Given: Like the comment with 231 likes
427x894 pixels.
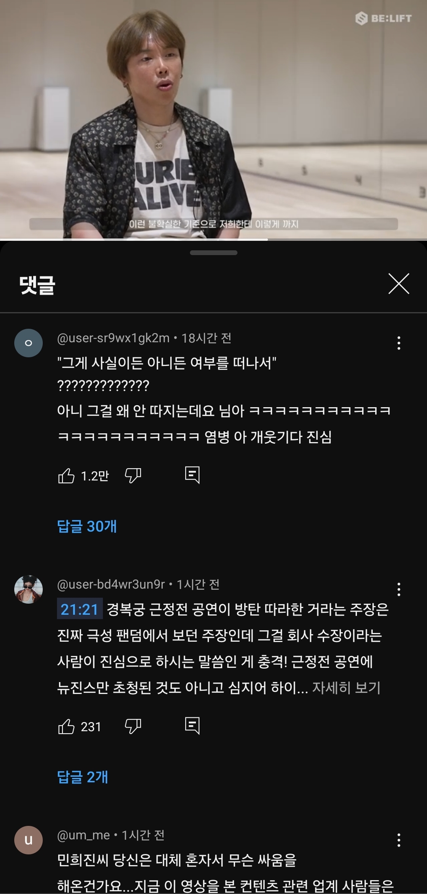Looking at the screenshot, I should pos(66,726).
